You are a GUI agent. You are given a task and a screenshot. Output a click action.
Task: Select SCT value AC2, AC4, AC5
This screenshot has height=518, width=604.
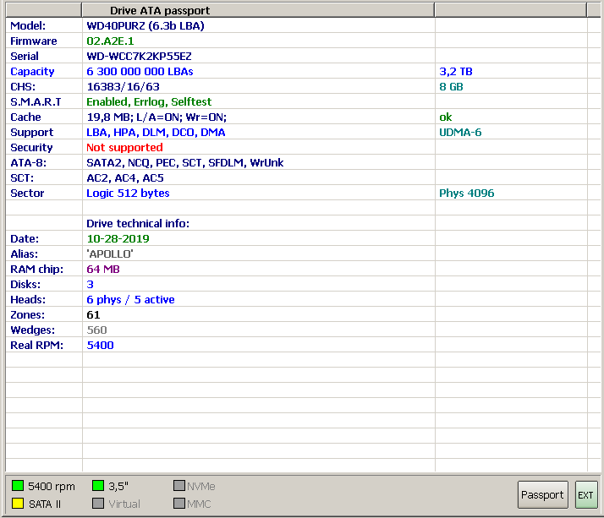tap(125, 177)
